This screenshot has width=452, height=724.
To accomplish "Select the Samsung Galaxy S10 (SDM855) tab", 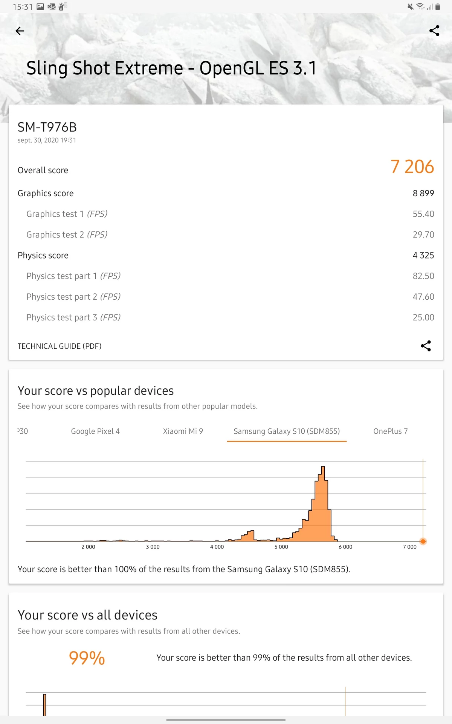I will pos(287,431).
